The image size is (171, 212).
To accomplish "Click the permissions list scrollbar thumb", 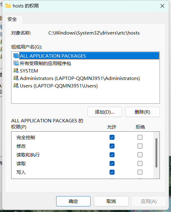I will [156, 153].
